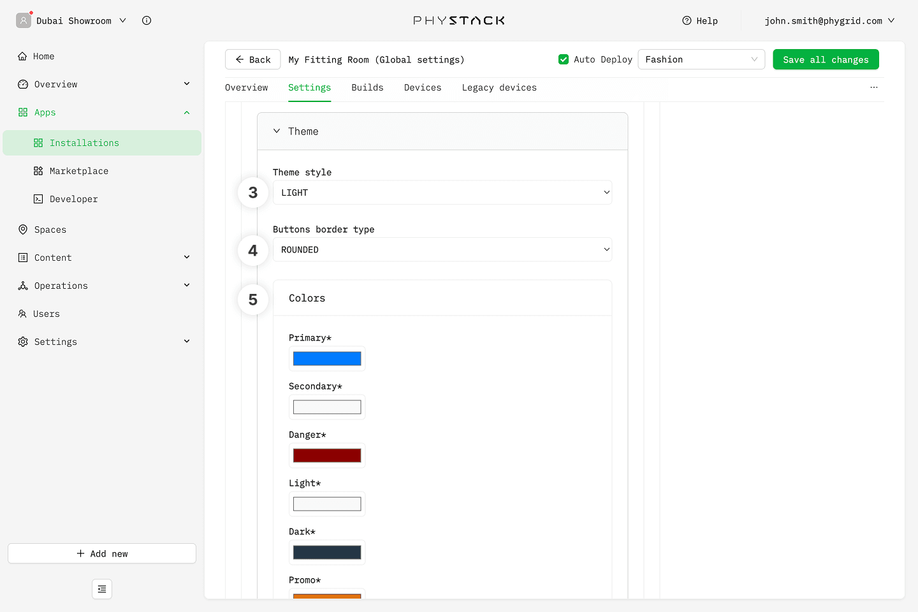Collapse the Apps sidebar chevron
Screen dimensions: 918x612
187,112
